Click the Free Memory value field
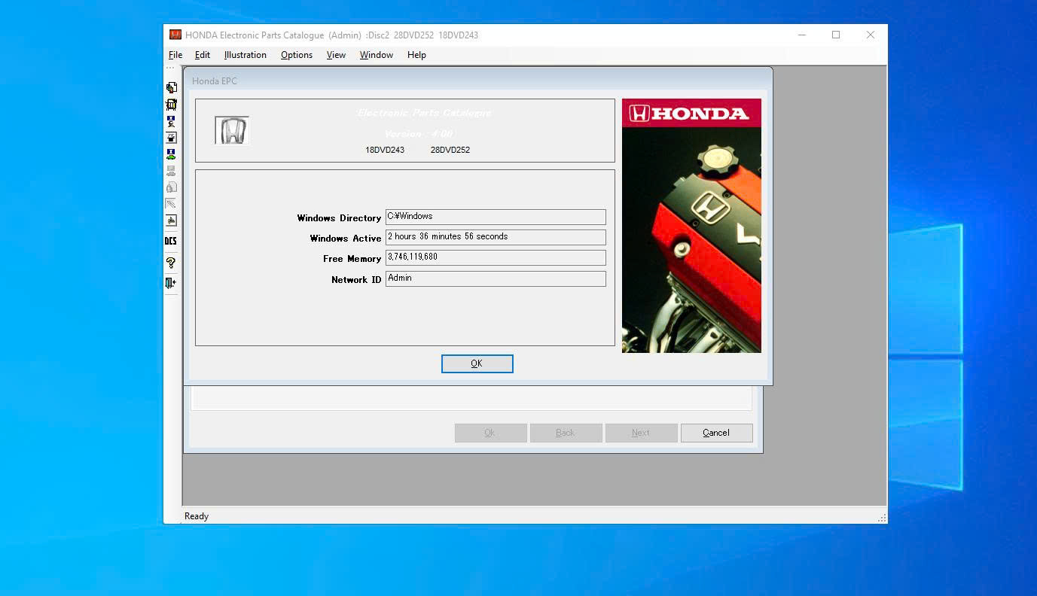Screen dimensions: 1037x596 coord(495,257)
